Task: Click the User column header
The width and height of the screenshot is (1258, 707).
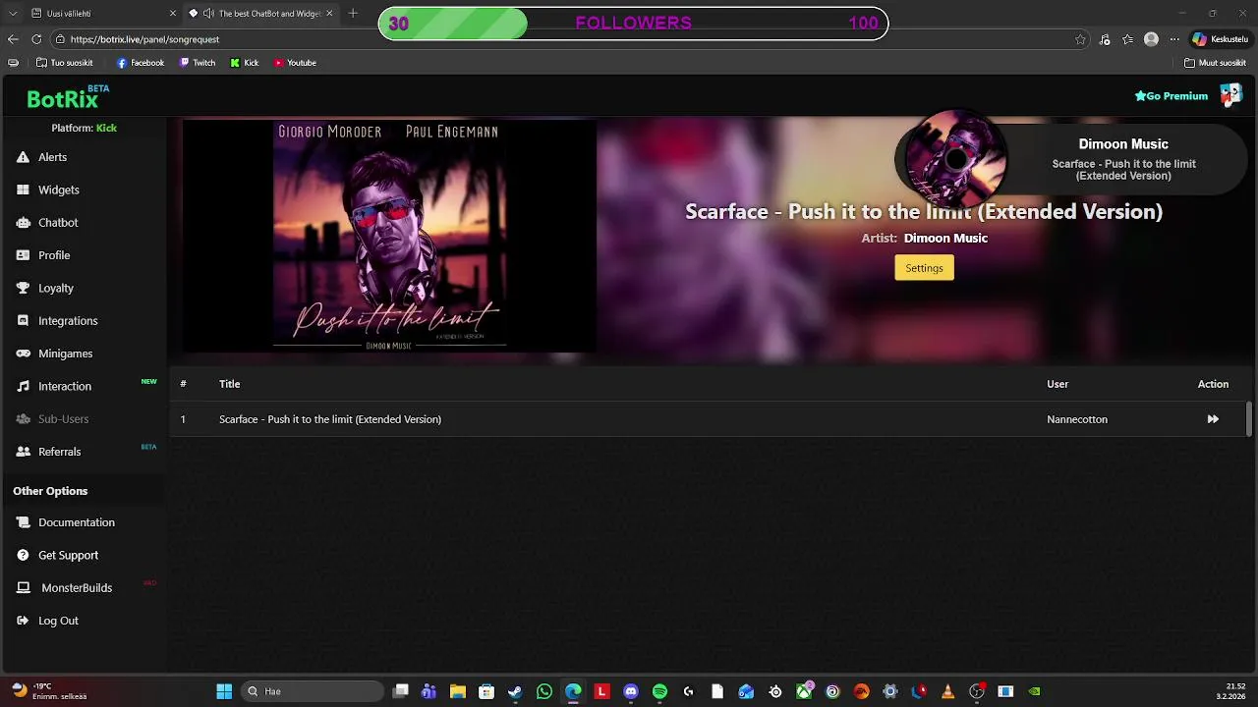Action: 1058,384
